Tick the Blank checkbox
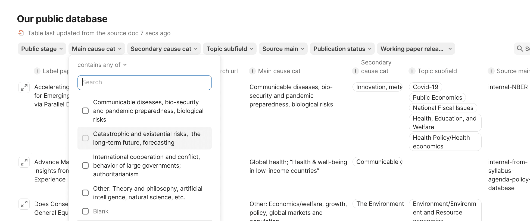This screenshot has height=221, width=530. pyautogui.click(x=85, y=212)
